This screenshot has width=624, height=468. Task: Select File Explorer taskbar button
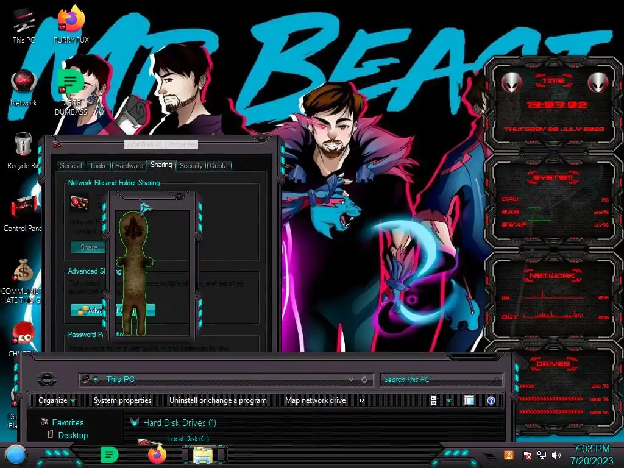pos(204,455)
